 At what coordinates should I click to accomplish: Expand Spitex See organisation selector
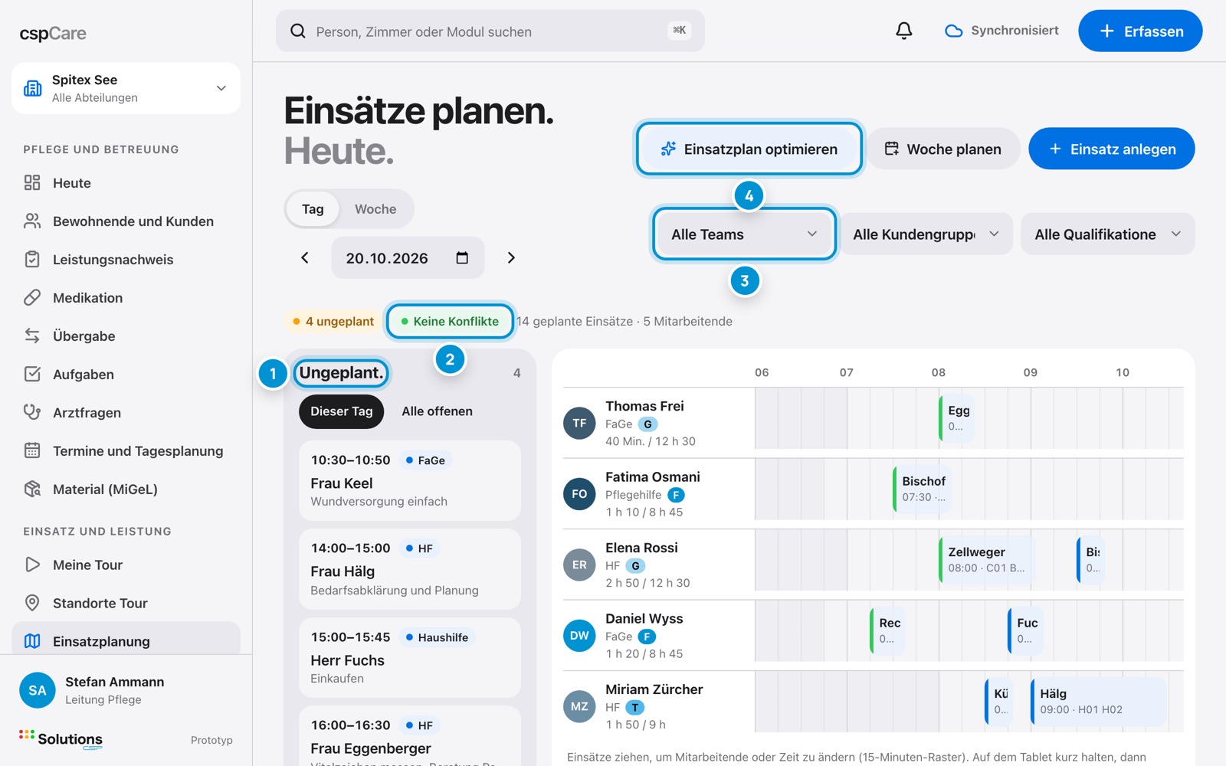(x=126, y=88)
